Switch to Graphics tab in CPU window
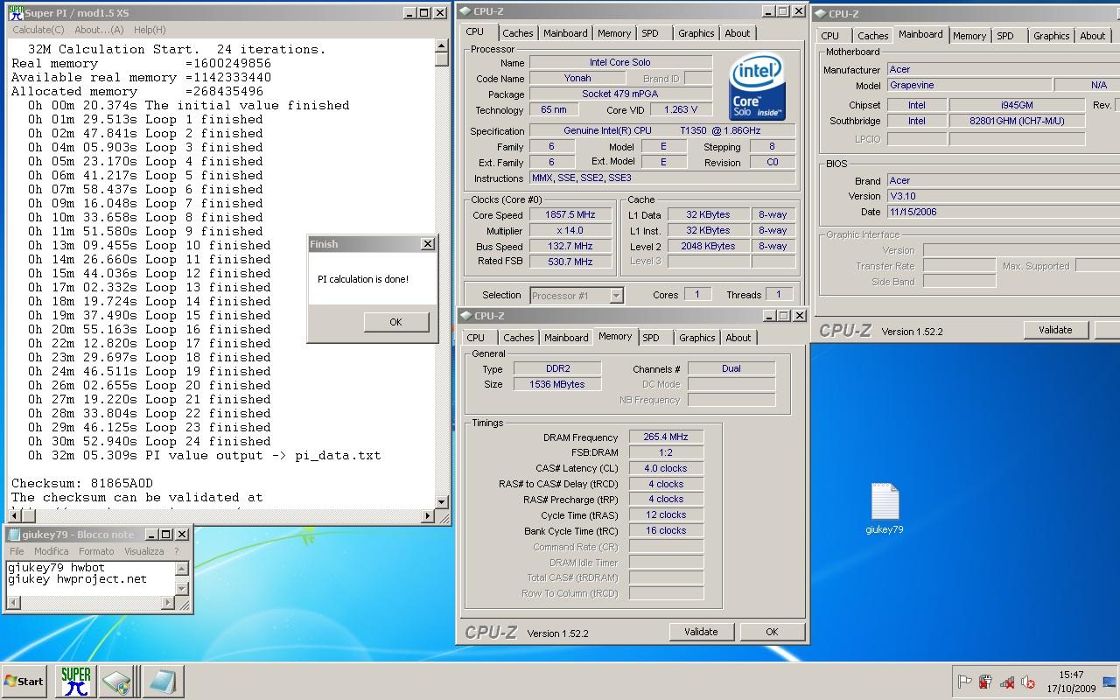 point(696,33)
